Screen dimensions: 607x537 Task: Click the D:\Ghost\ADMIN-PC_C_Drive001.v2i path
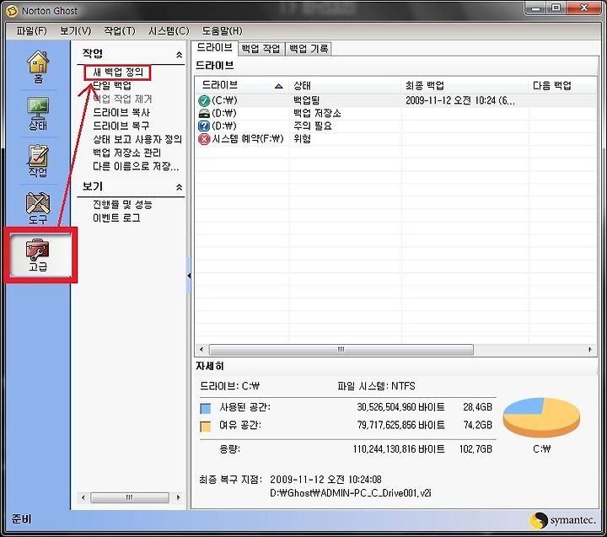(x=351, y=493)
